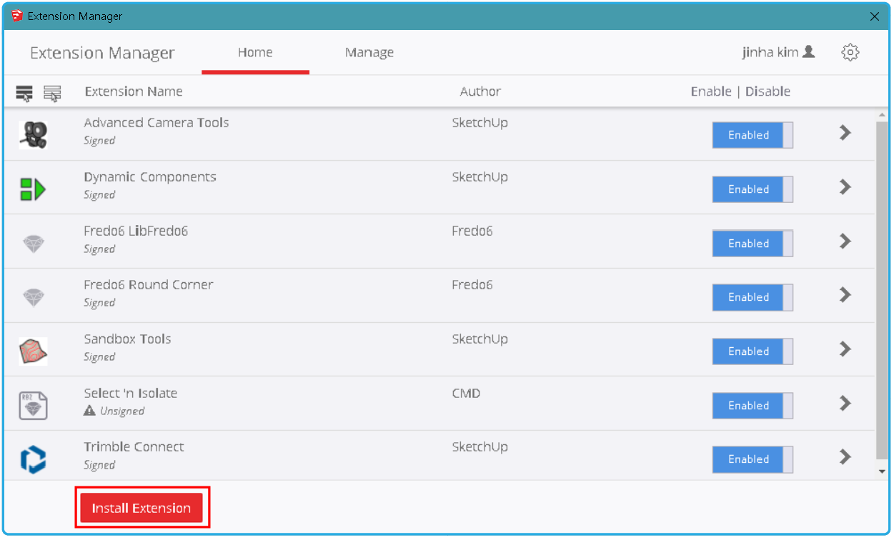The width and height of the screenshot is (894, 540).
Task: Click the Fredo6 Round Corner gem icon
Action: coord(34,298)
